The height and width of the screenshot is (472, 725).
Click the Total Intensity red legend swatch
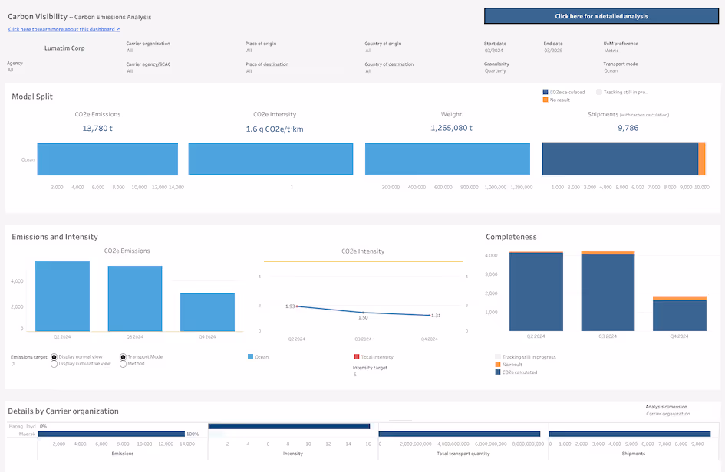click(x=357, y=357)
